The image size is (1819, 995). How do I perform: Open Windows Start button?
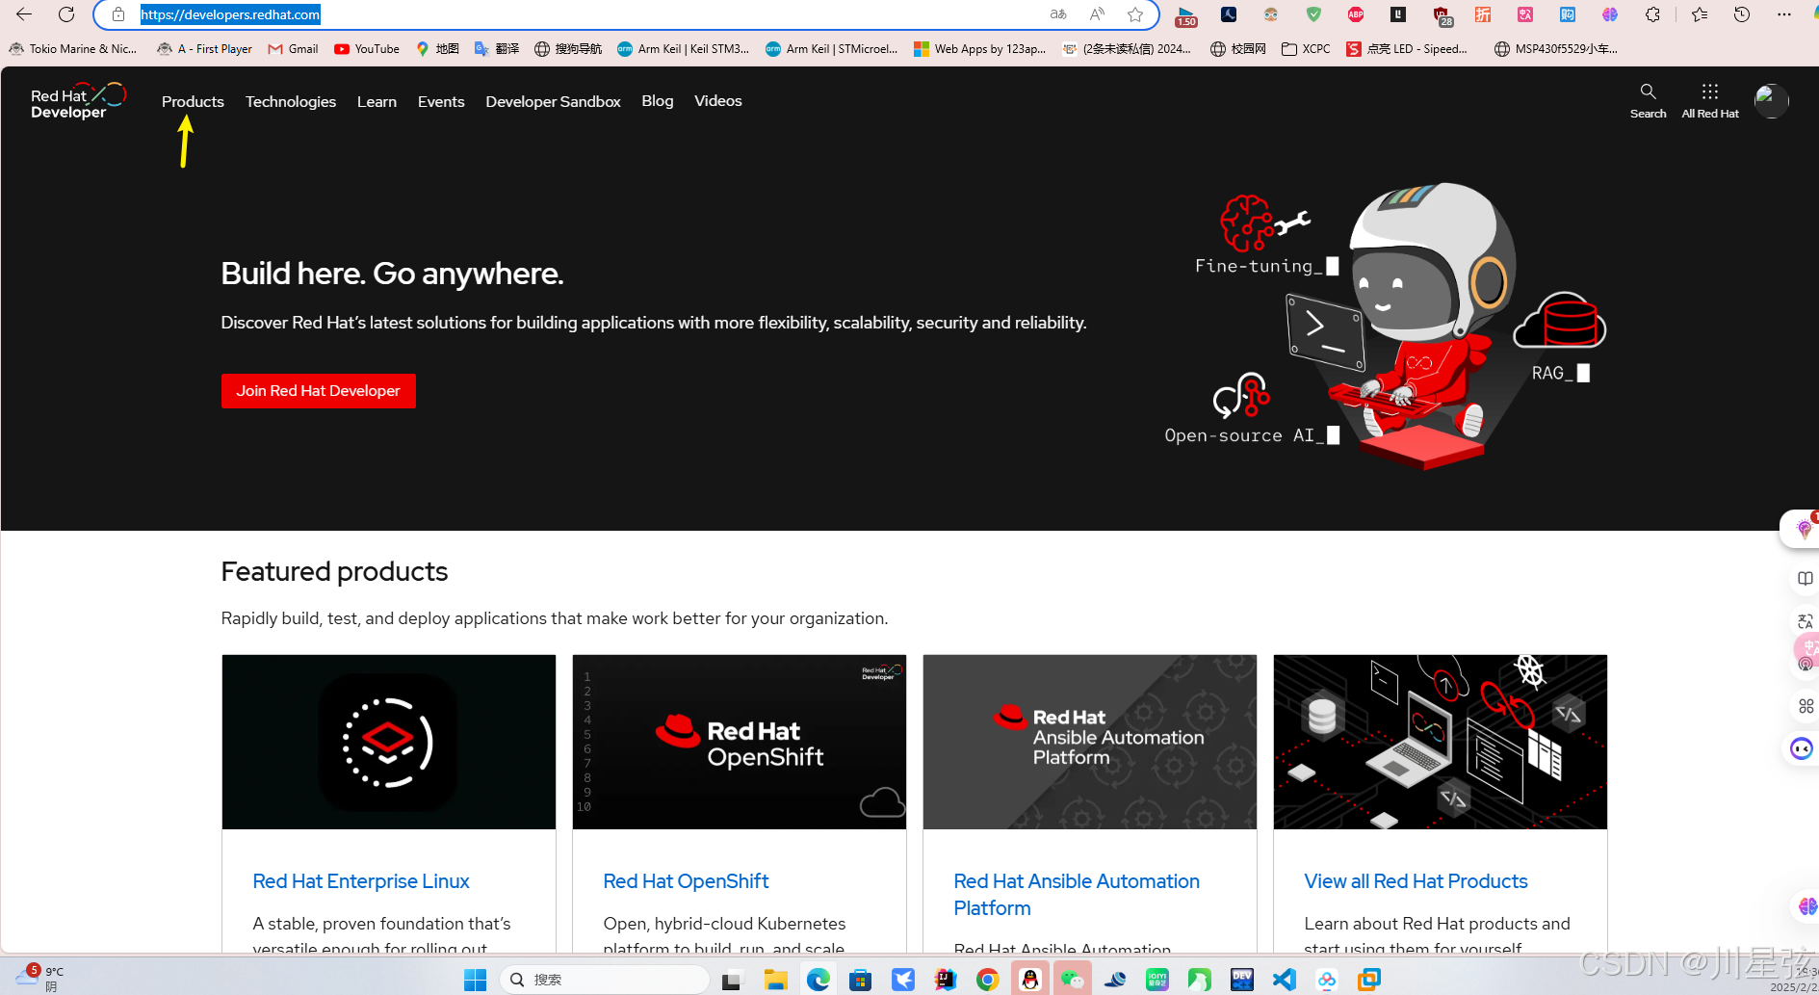(x=475, y=980)
